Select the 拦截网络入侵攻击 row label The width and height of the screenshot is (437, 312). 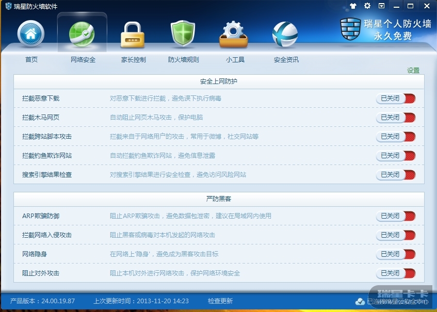point(47,235)
